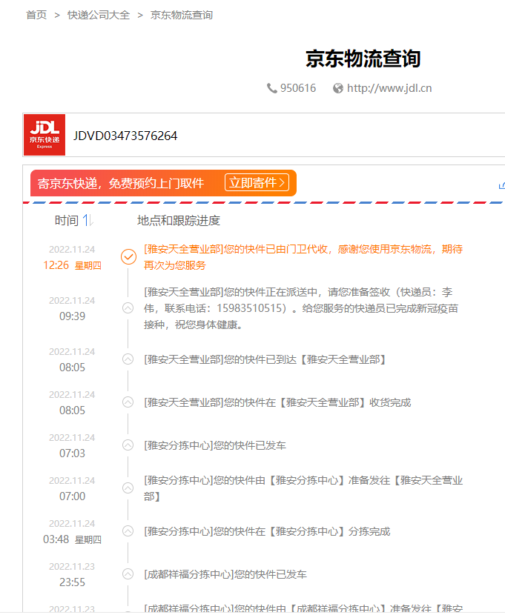Click the 雅安分拣中心 分拣完成 entry

click(267, 532)
